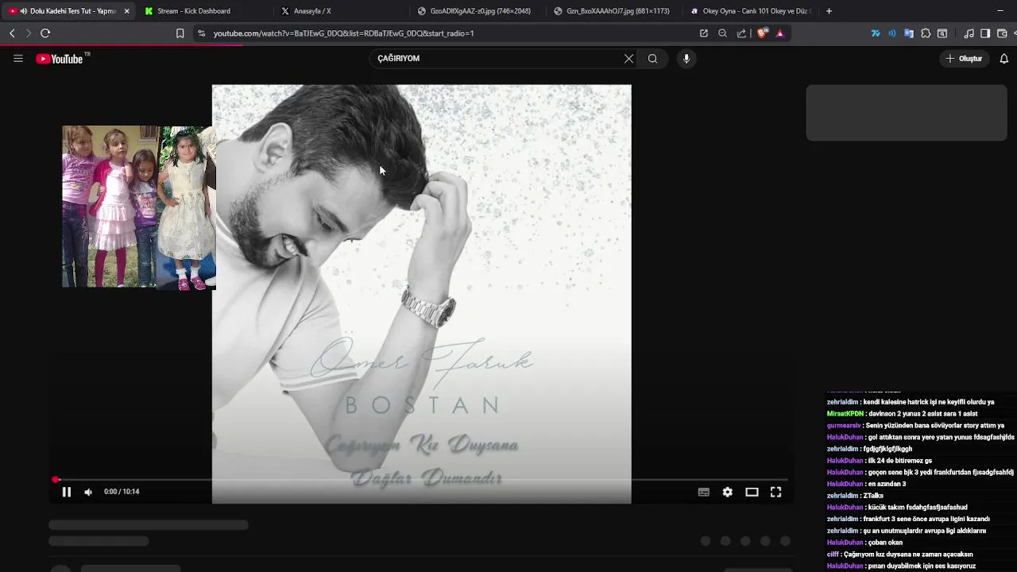
Task: Reload the page with the refresh icon
Action: pyautogui.click(x=45, y=33)
